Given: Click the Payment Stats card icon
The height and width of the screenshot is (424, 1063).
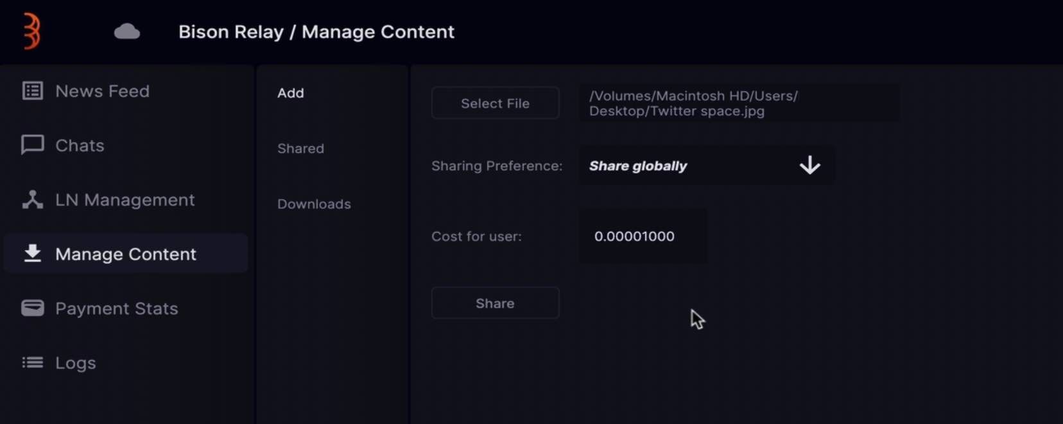Looking at the screenshot, I should 33,308.
